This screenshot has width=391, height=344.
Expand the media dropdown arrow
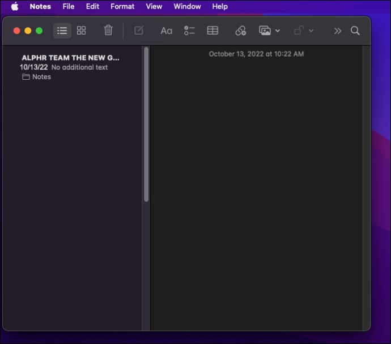[278, 31]
